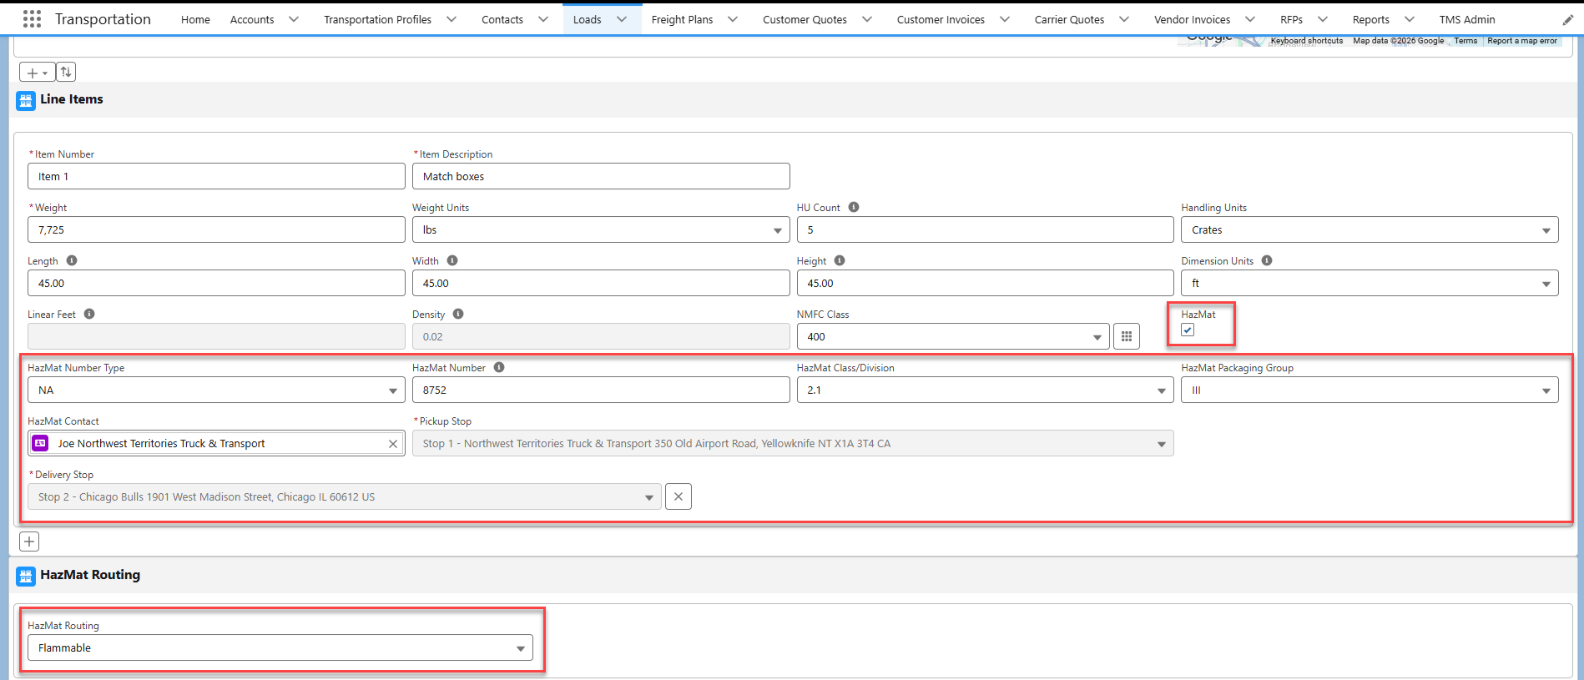Open the Handling Units Crates dropdown
This screenshot has width=1584, height=680.
click(1370, 229)
